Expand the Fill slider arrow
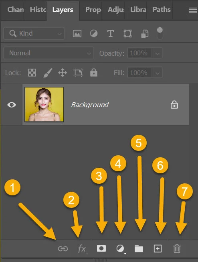This screenshot has width=198, height=262. coord(157,73)
